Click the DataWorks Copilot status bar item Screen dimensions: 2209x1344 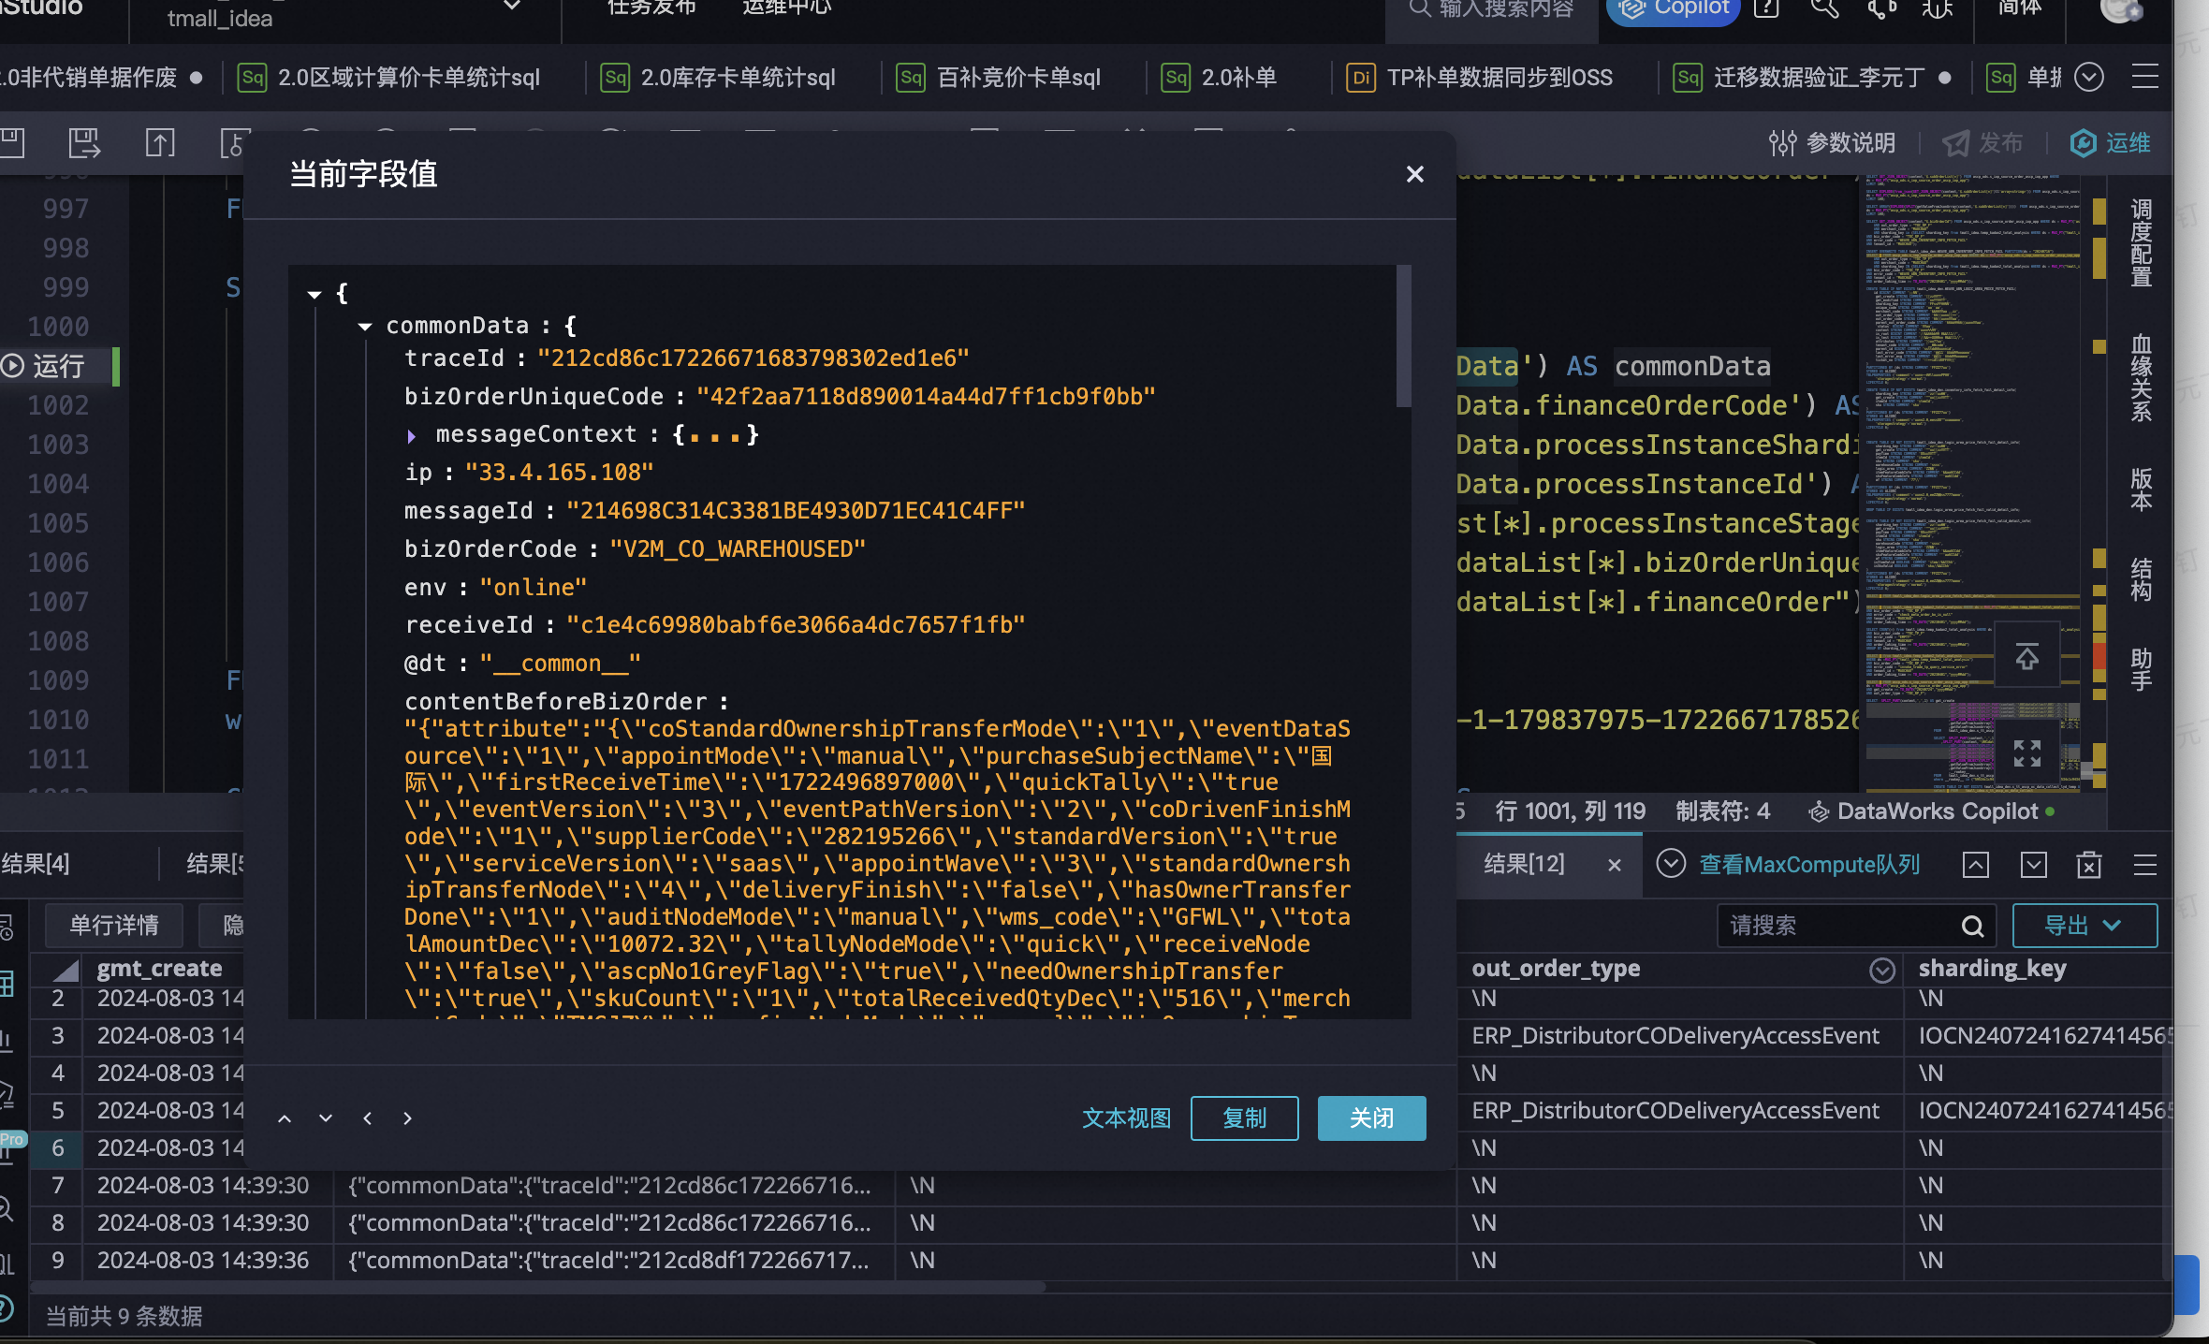1932,811
